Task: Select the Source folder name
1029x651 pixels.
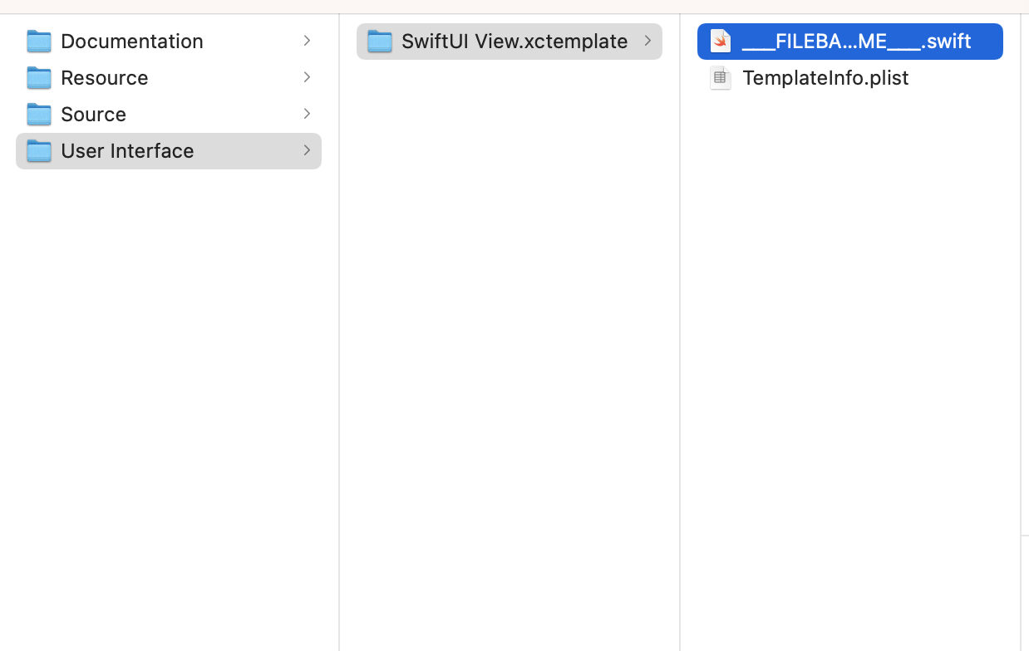Action: pos(93,115)
